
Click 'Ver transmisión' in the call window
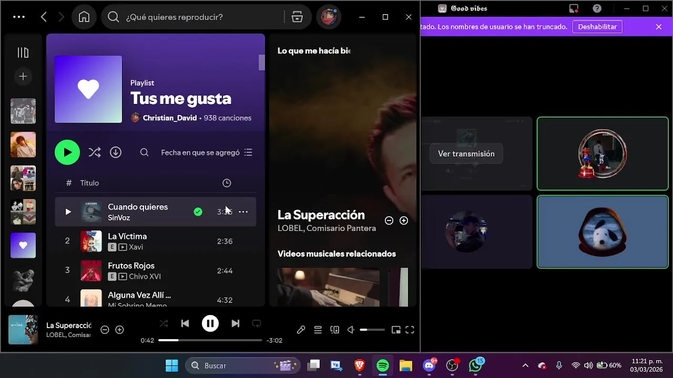[466, 154]
